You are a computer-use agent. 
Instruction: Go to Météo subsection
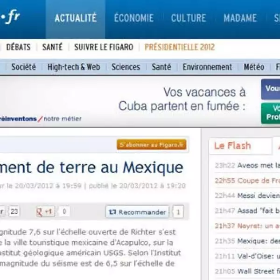tap(254, 67)
